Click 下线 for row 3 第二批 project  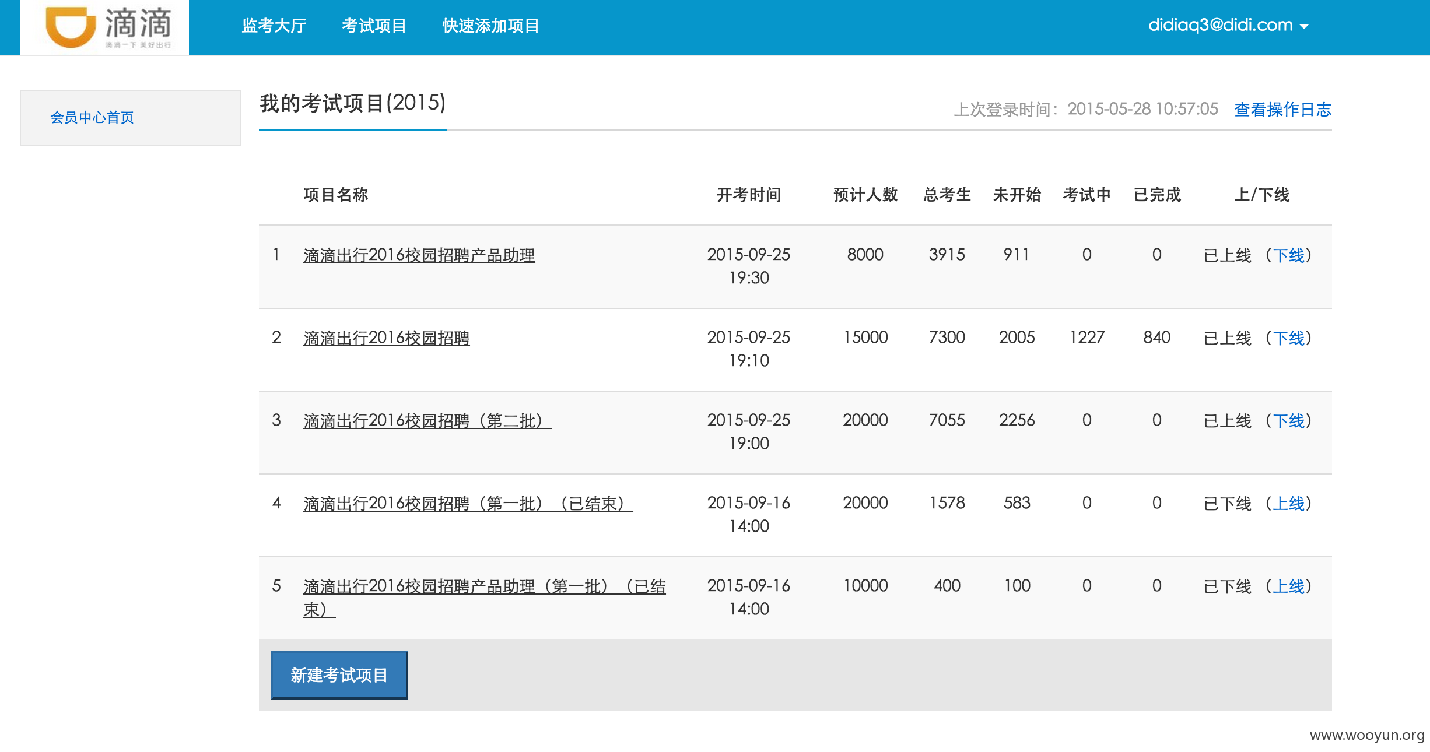coord(1288,421)
